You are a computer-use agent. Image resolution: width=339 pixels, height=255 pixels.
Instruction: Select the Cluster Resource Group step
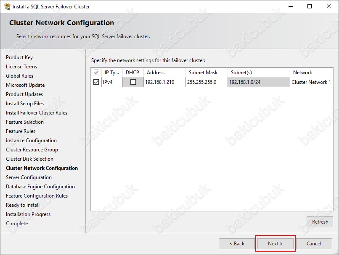(32, 150)
